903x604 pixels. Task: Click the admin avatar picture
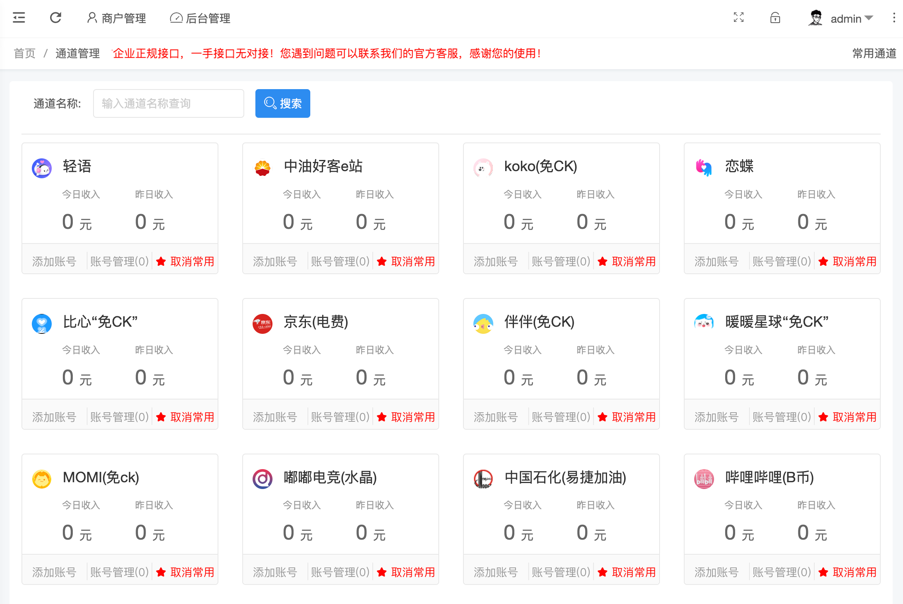[816, 18]
